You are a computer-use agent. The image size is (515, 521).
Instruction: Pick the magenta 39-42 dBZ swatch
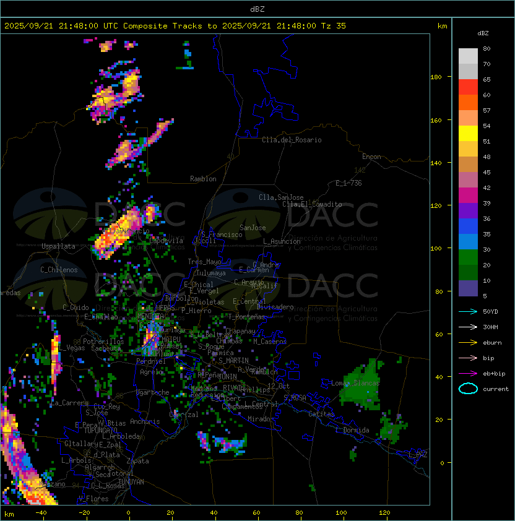(x=468, y=196)
